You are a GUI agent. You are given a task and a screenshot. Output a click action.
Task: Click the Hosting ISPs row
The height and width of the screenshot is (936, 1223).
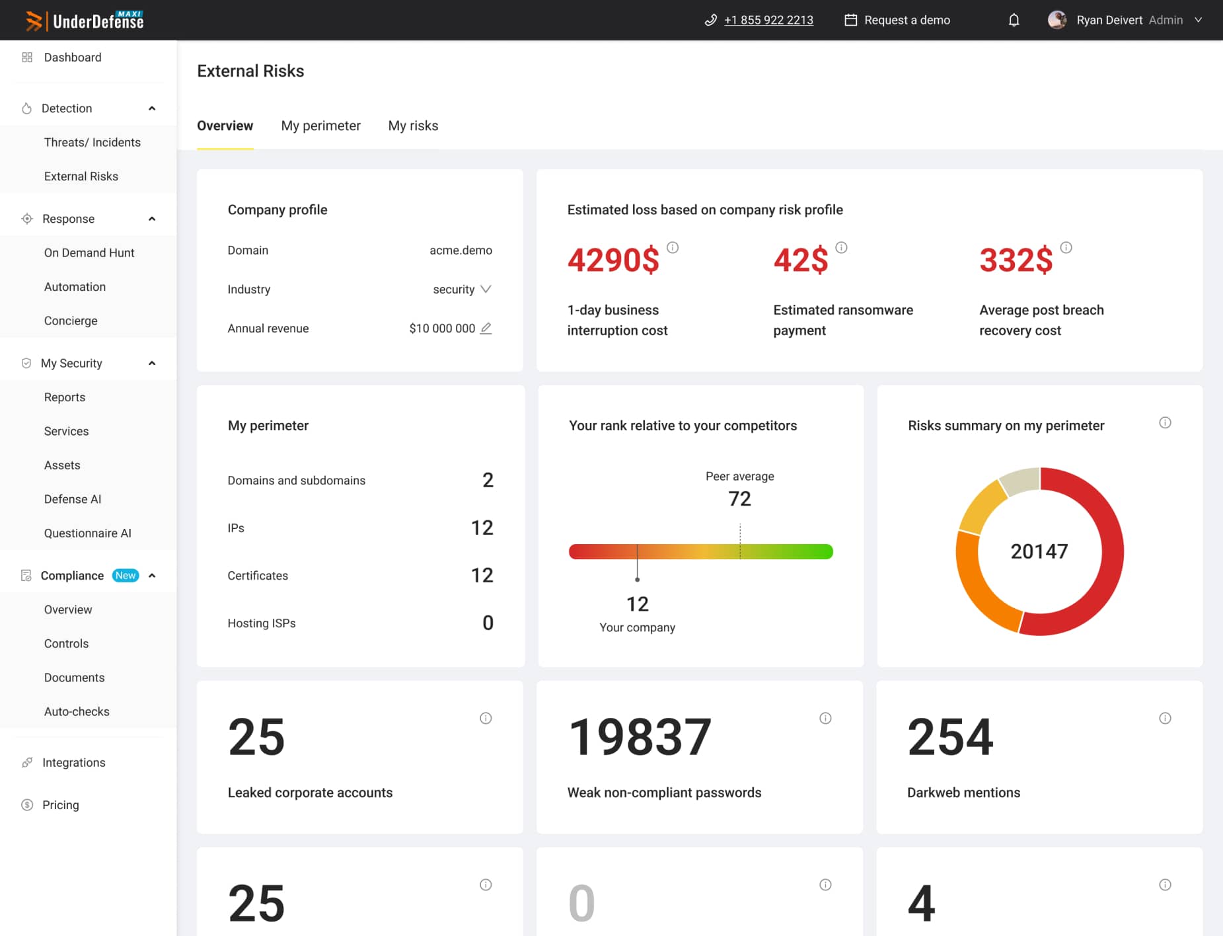click(360, 623)
